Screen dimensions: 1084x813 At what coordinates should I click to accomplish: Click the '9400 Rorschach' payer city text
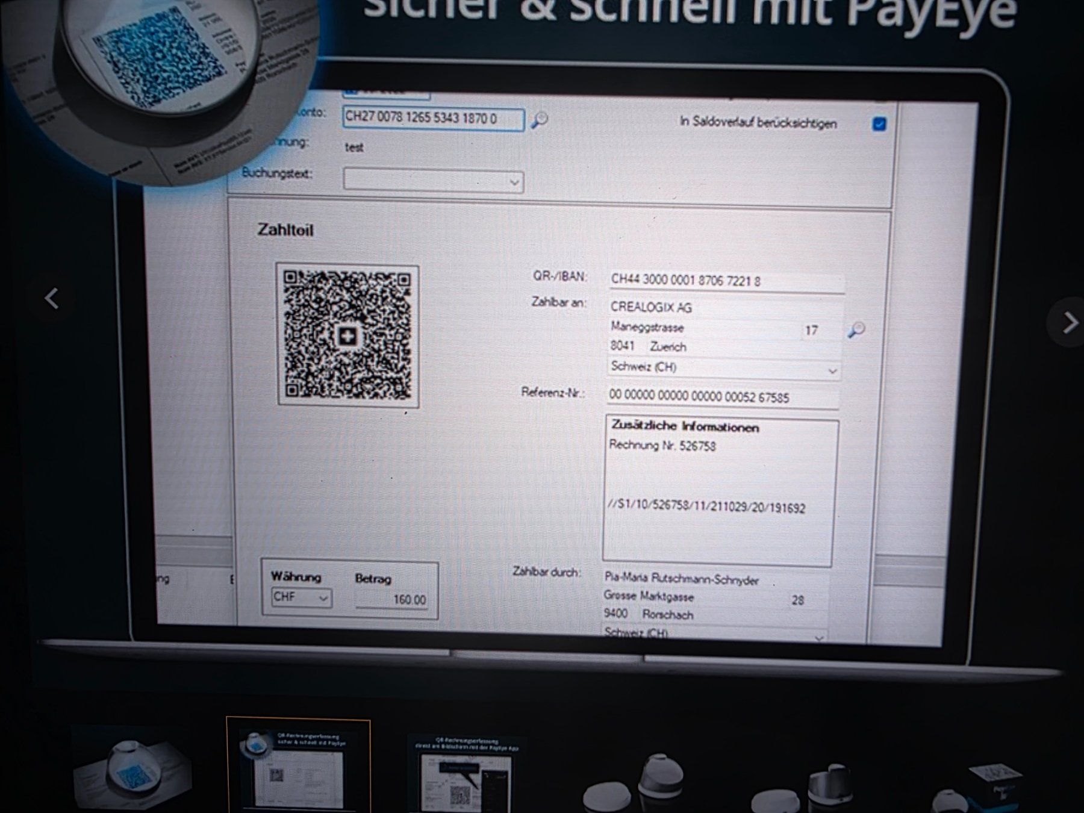[649, 614]
